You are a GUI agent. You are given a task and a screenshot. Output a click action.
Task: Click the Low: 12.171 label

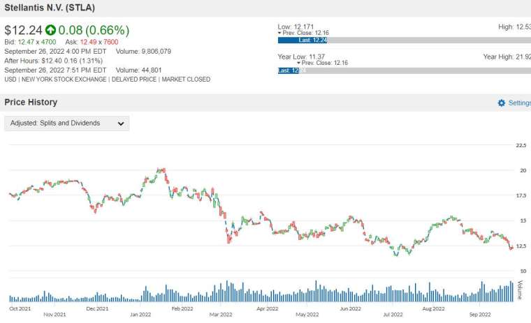(296, 27)
